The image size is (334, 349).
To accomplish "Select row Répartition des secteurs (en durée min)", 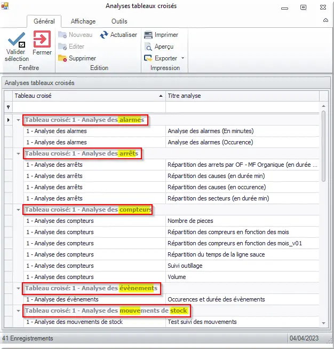I will (171, 198).
